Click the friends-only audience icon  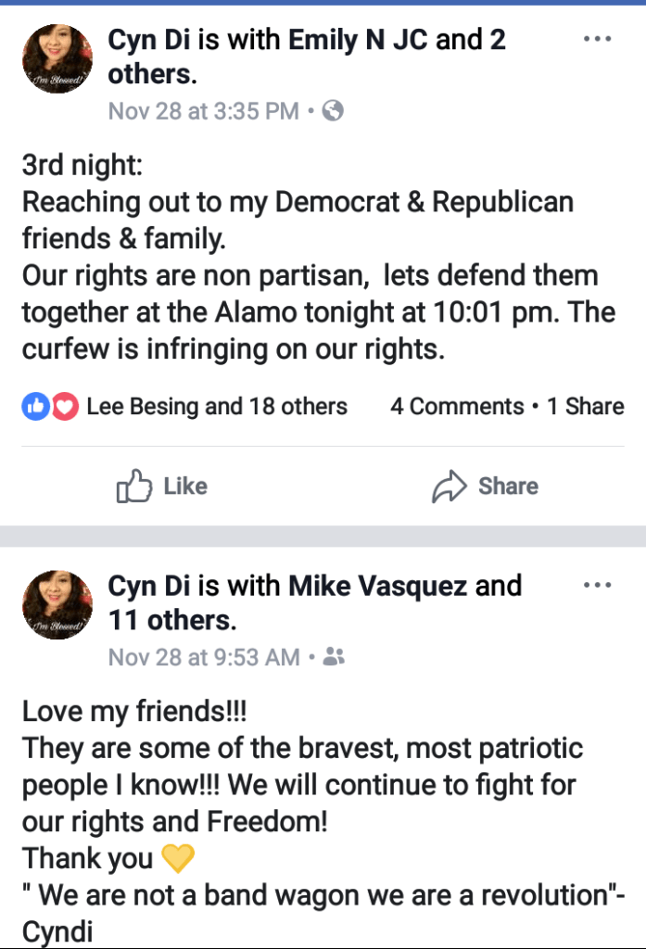[x=335, y=657]
